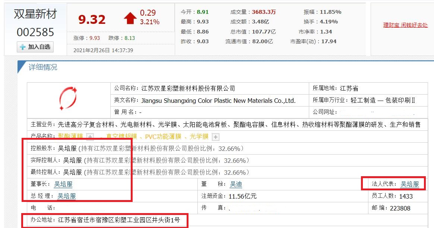Image resolution: width=434 pixels, height=228 pixels.
Task: Click the 振幅 amplitude 11.85%
Action: (330, 12)
